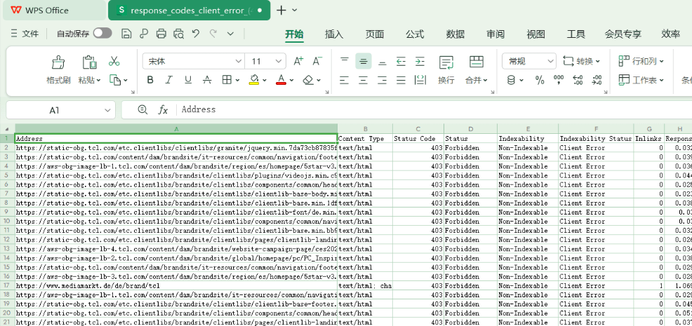This screenshot has height=326, width=692.
Task: Click the new tab plus button
Action: (x=281, y=11)
